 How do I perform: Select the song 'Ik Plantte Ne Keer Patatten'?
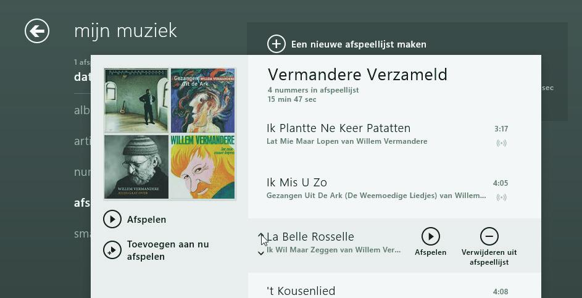tap(338, 128)
